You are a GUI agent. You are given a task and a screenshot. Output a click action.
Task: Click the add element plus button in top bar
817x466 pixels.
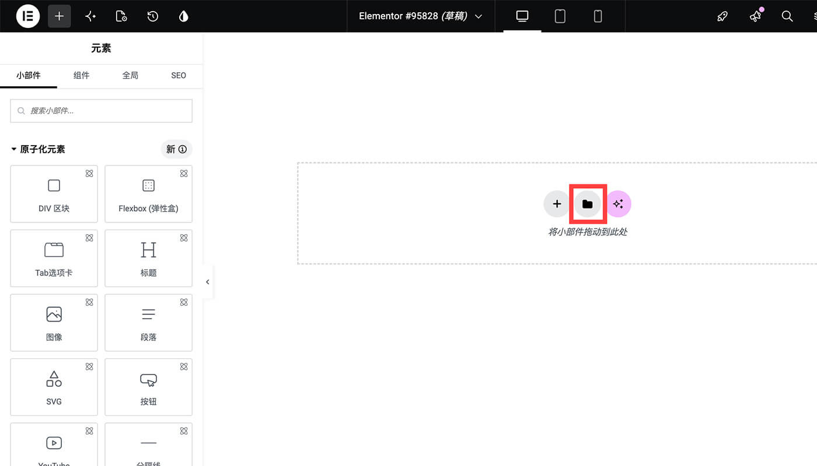pyautogui.click(x=59, y=16)
